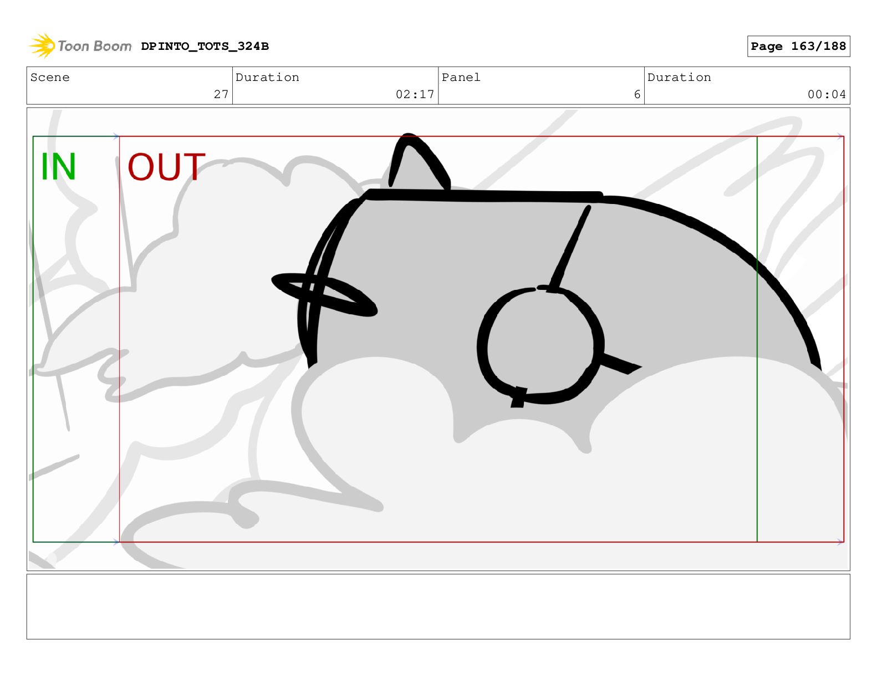Click the Duration label next to Scene
Viewport: 877px width, 679px height.
267,78
